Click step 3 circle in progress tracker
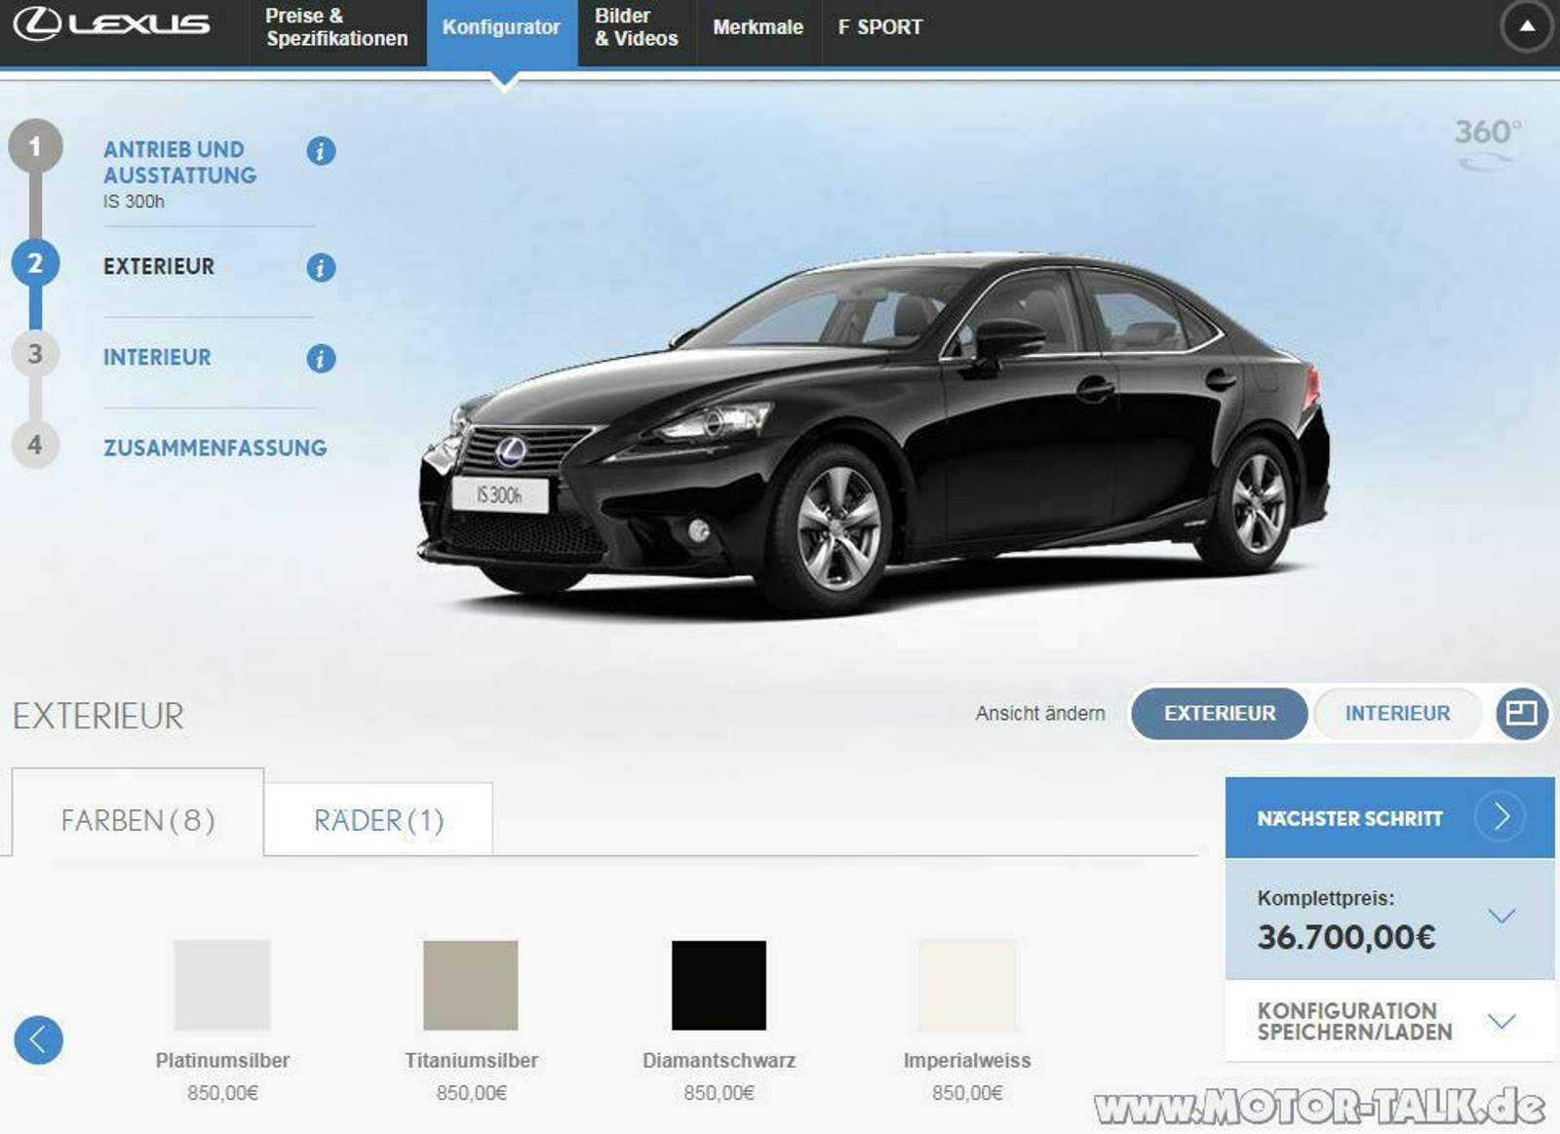Image resolution: width=1560 pixels, height=1134 pixels. (35, 354)
